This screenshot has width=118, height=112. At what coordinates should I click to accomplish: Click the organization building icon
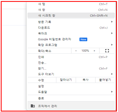tap(33, 106)
